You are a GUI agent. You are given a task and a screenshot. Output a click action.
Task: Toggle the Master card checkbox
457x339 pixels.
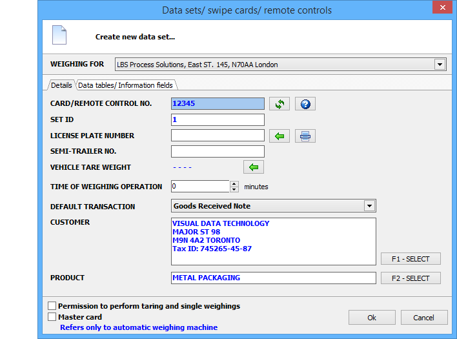52,317
